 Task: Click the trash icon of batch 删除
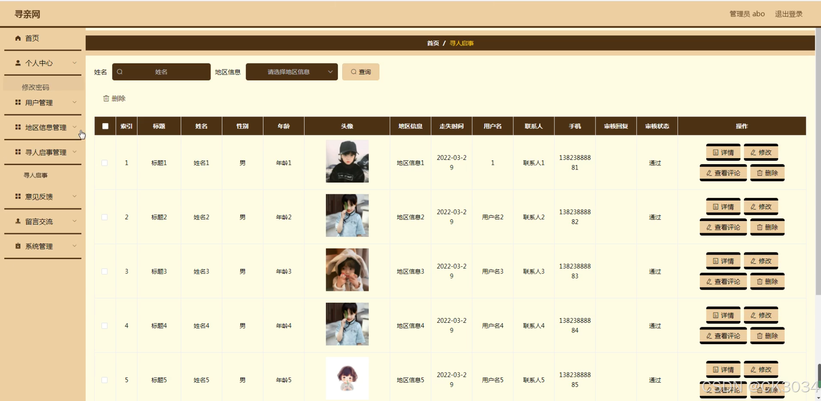coord(106,99)
